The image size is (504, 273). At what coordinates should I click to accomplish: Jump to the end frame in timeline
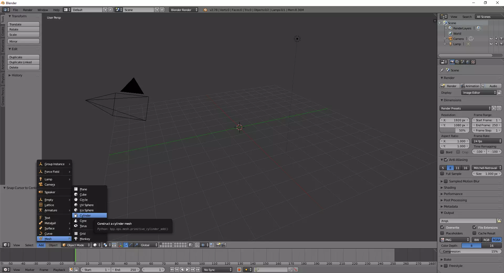pyautogui.click(x=198, y=270)
